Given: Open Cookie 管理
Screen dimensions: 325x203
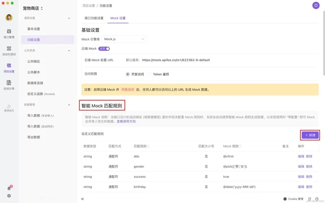Looking at the screenshot, I should (x=293, y=199).
